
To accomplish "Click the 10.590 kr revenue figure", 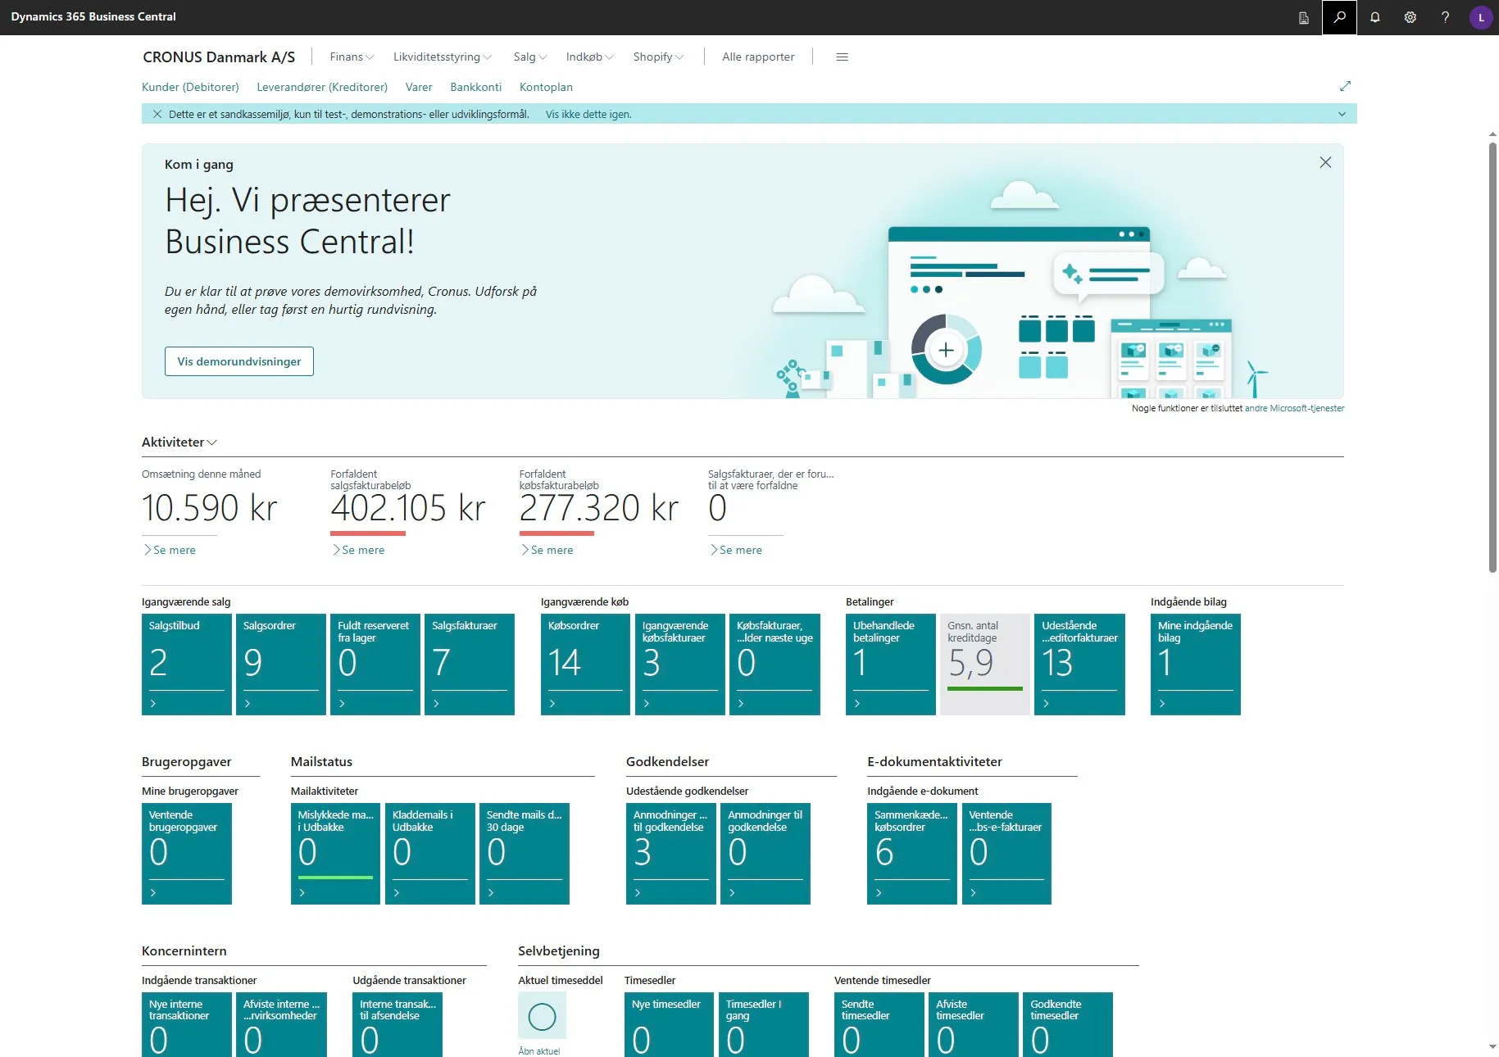I will [x=210, y=508].
